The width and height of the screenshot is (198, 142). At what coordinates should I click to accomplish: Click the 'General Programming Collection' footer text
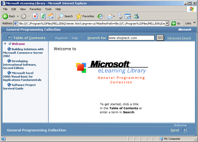36,130
